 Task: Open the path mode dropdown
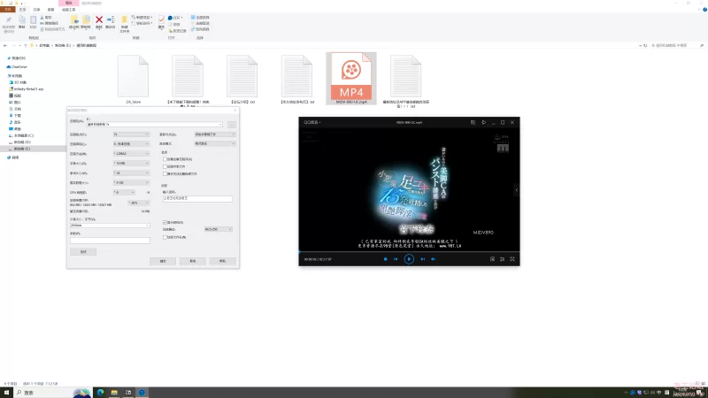215,143
